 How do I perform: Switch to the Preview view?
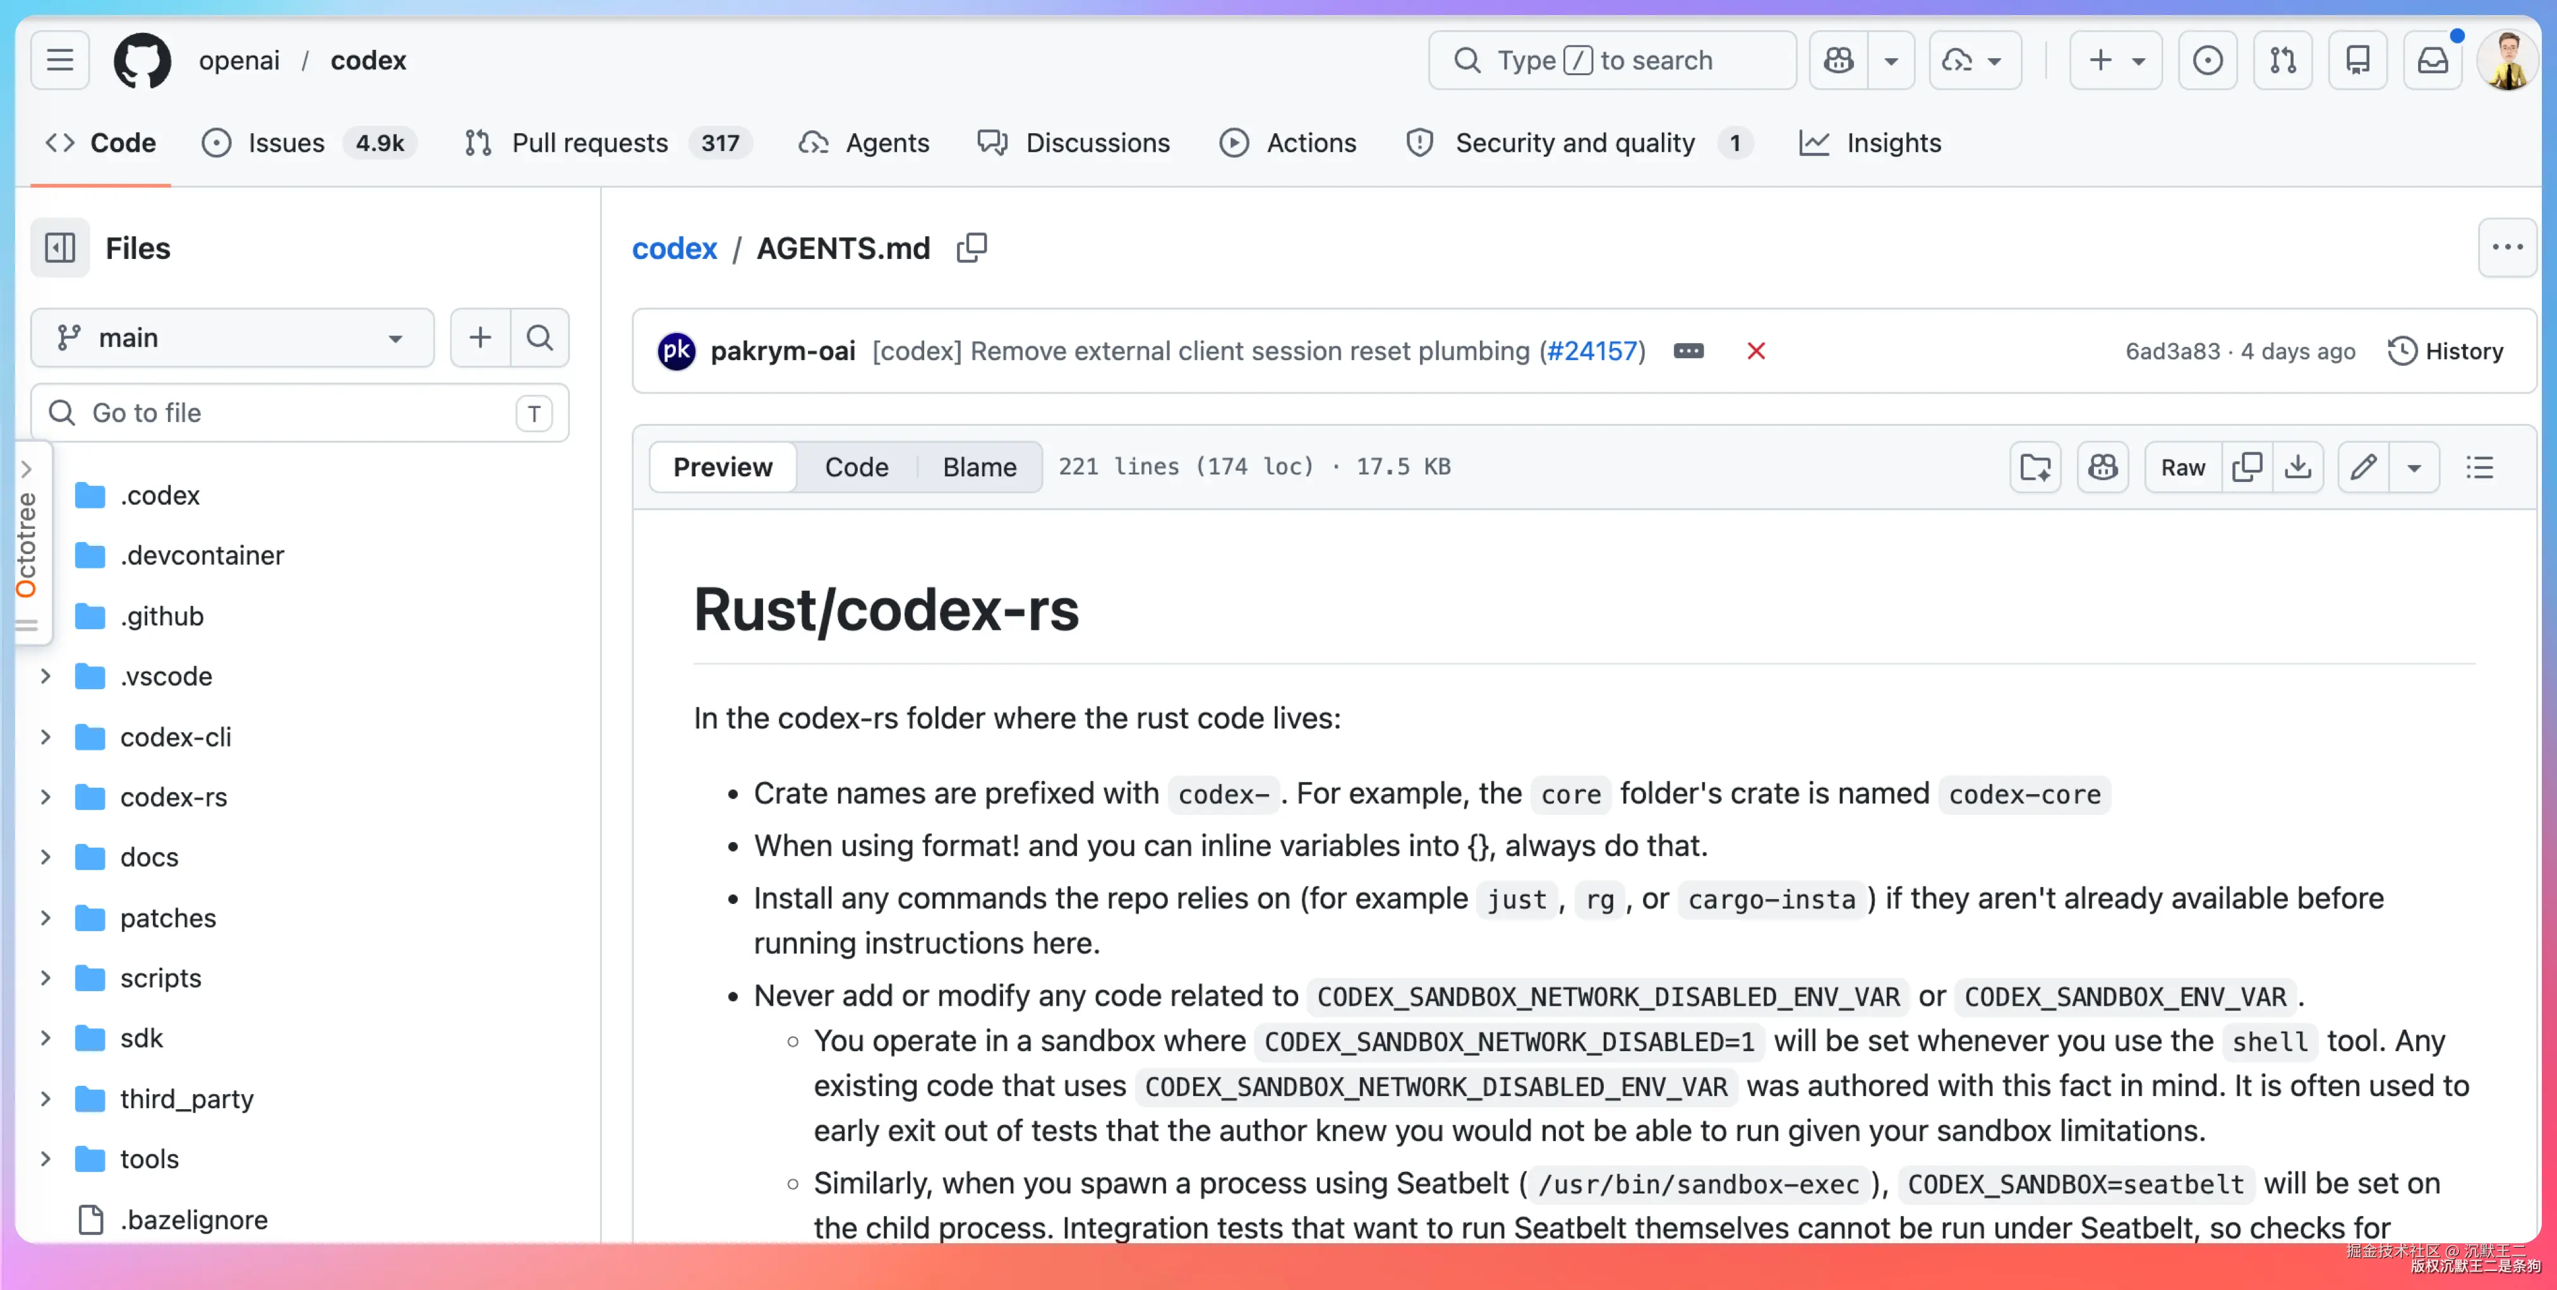[723, 467]
